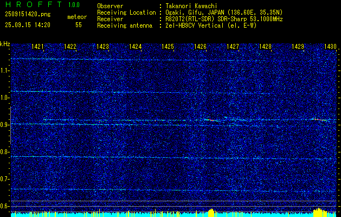Click the yellow signal peak below 1426
This screenshot has height=217, width=341.
(x=211, y=213)
